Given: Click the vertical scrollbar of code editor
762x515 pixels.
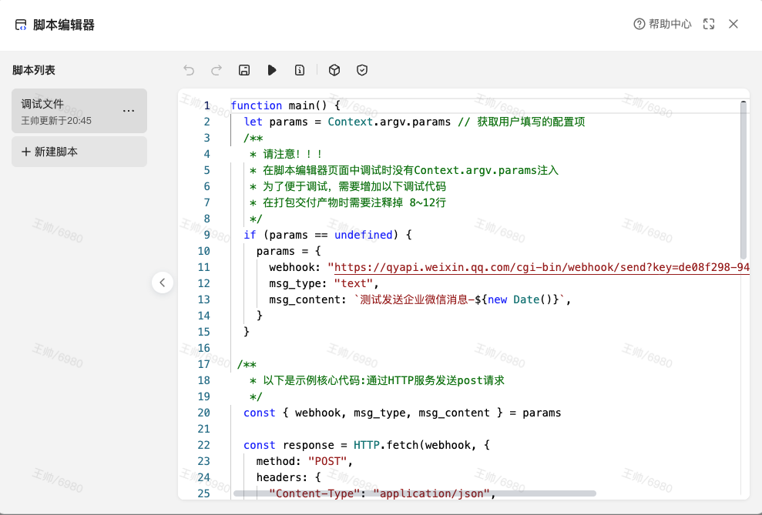Looking at the screenshot, I should (744, 181).
